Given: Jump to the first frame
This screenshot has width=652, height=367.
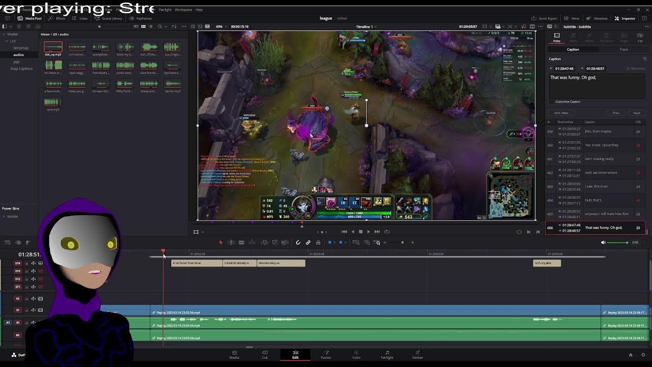Looking at the screenshot, I should click(x=344, y=231).
